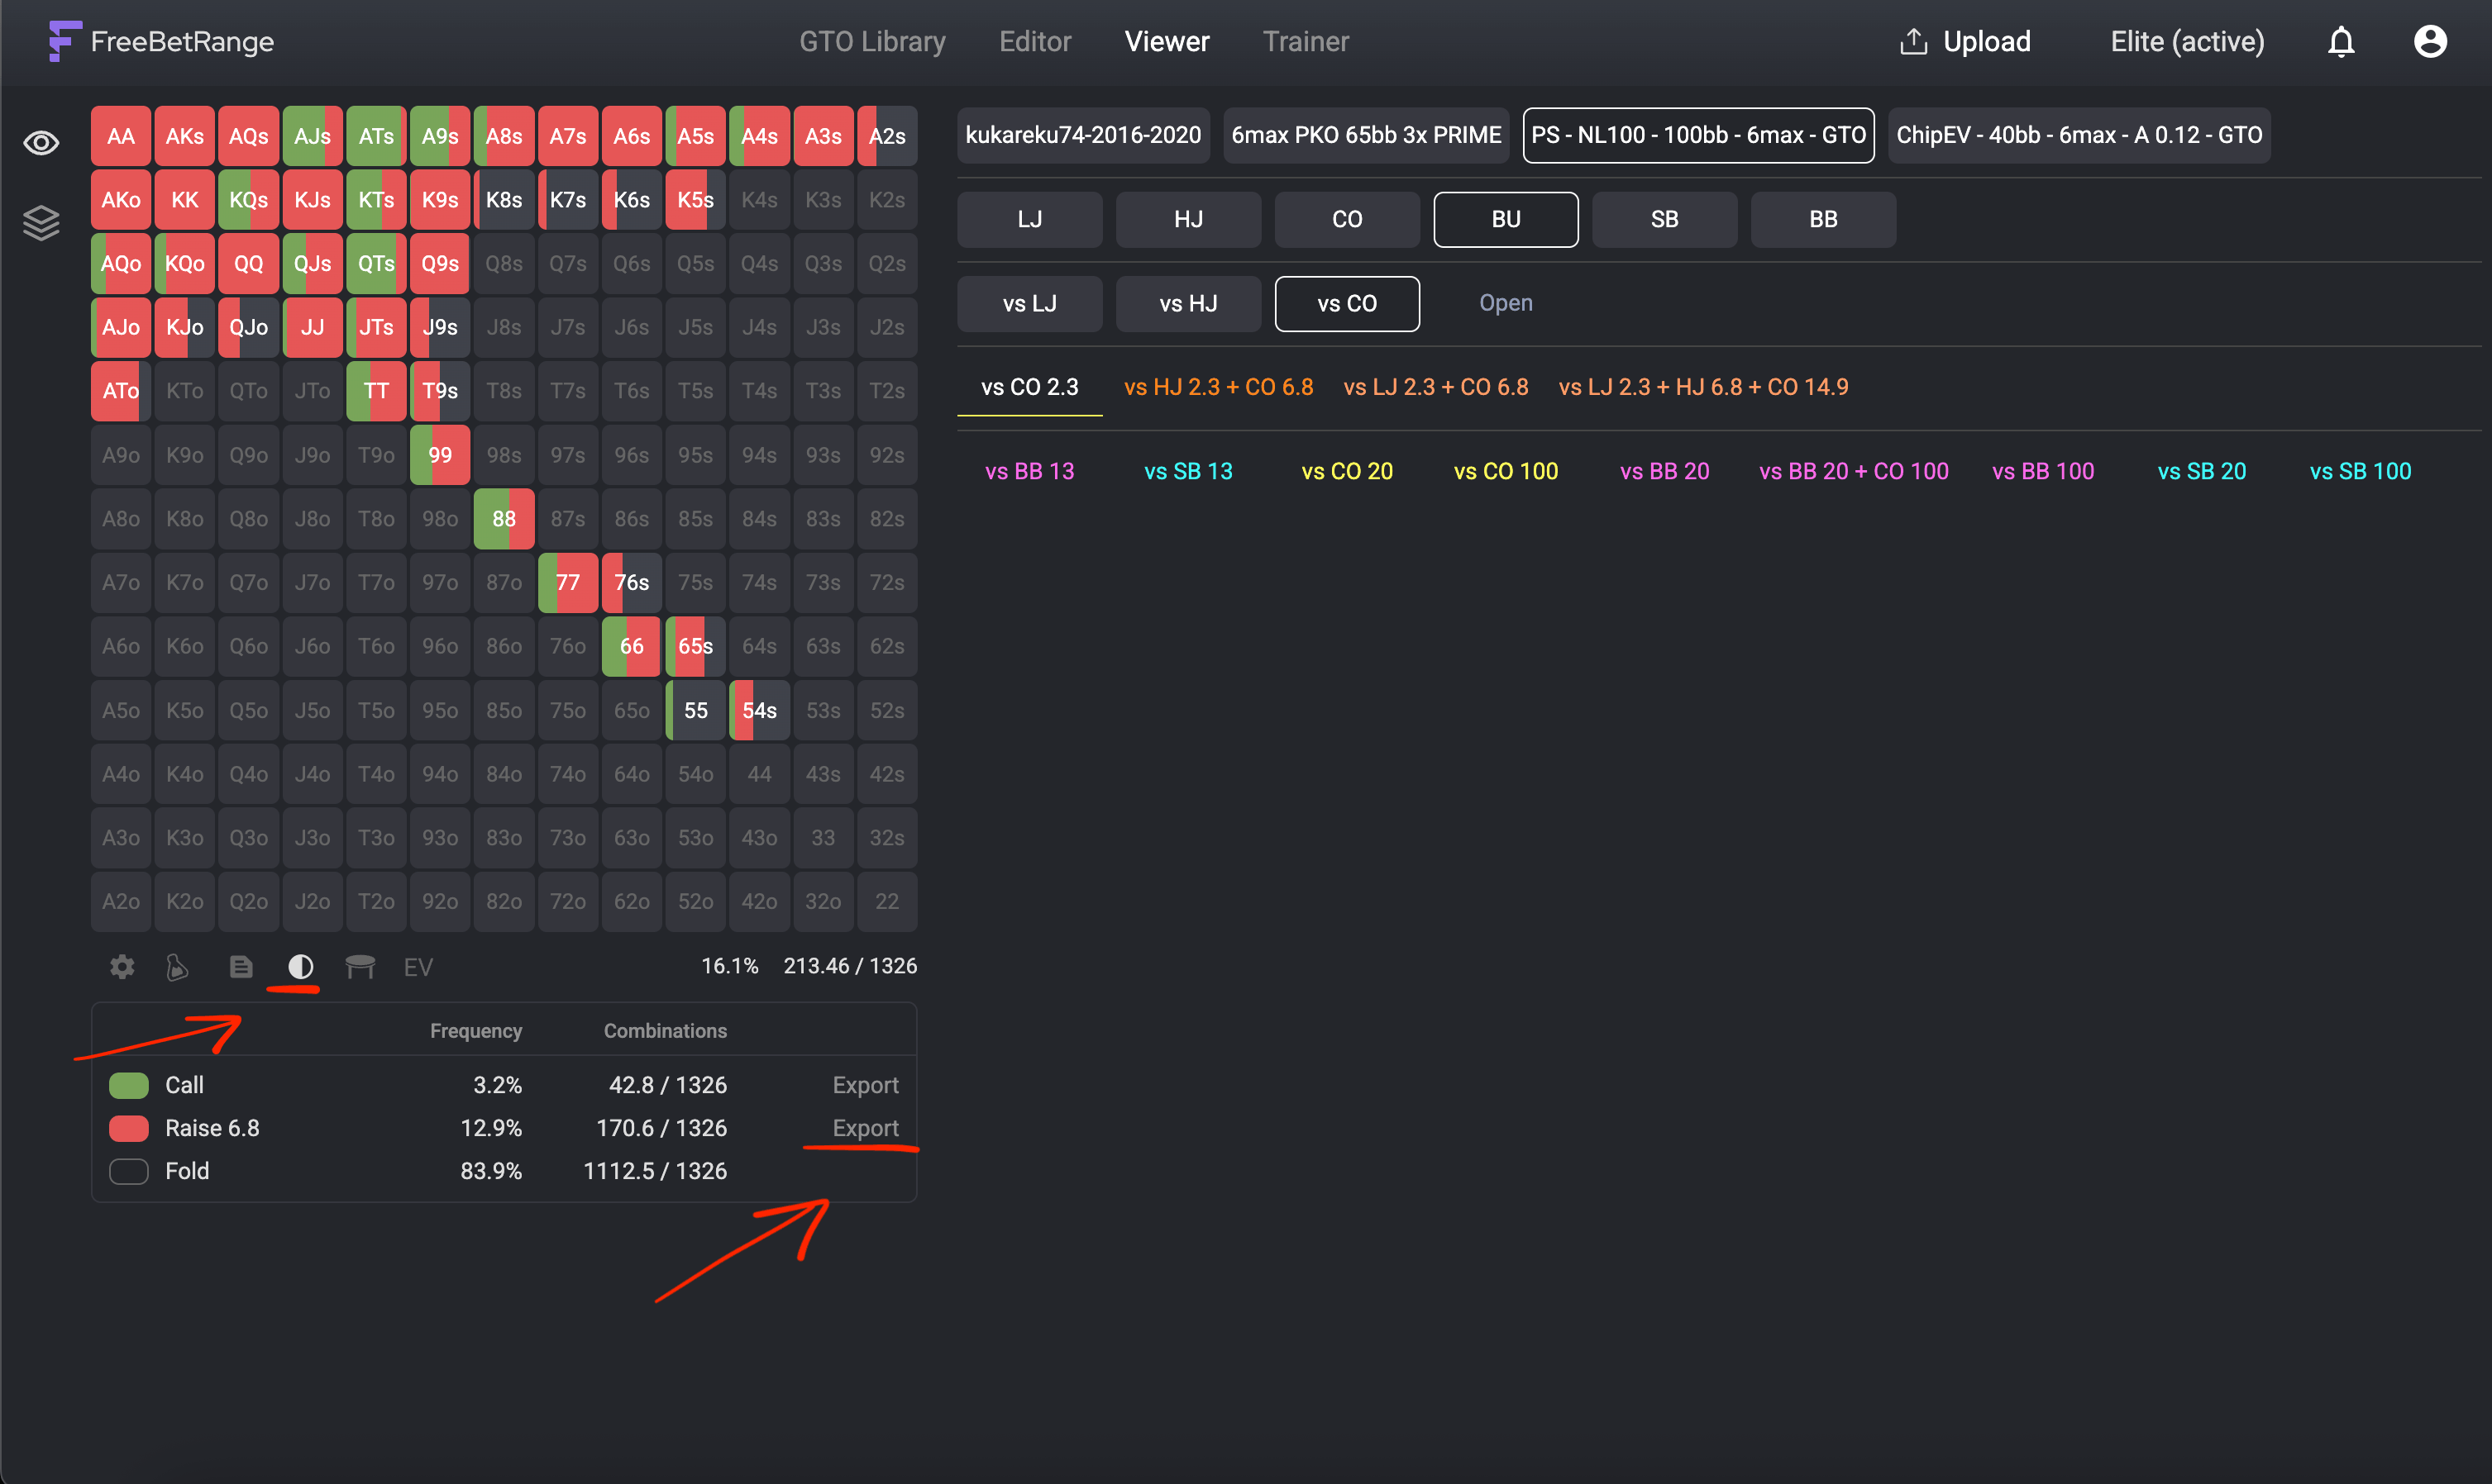Screen dimensions: 2492x1484
Task: Open the account profile icon
Action: [x=2430, y=41]
